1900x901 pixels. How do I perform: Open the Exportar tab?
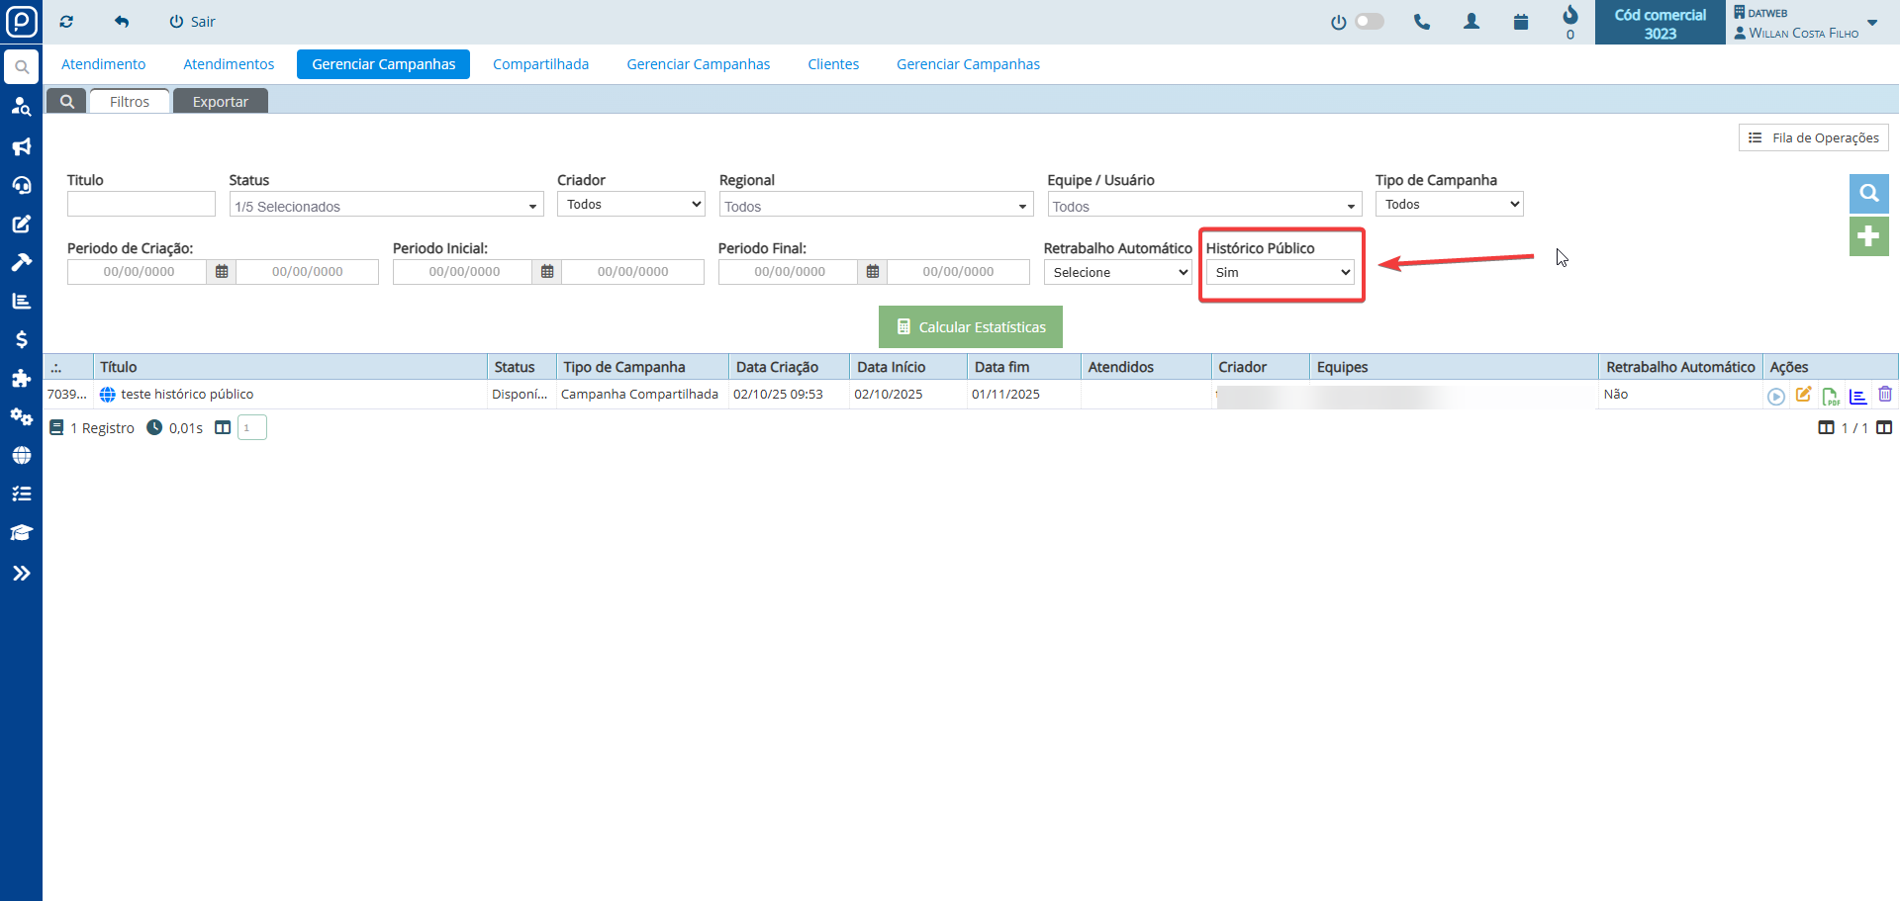pyautogui.click(x=220, y=102)
